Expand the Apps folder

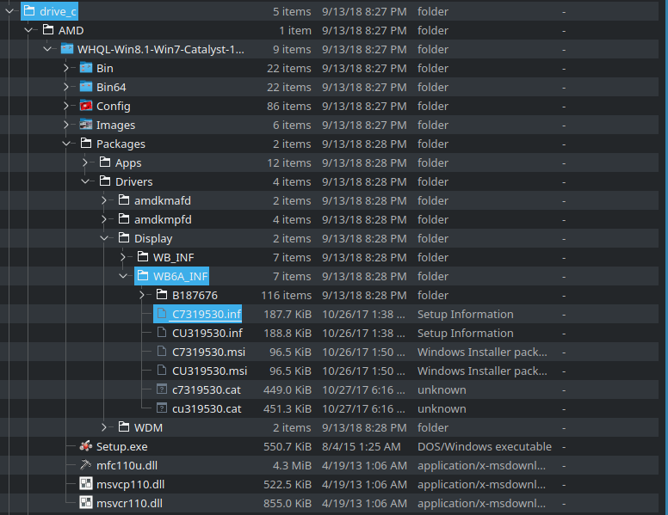pyautogui.click(x=84, y=162)
